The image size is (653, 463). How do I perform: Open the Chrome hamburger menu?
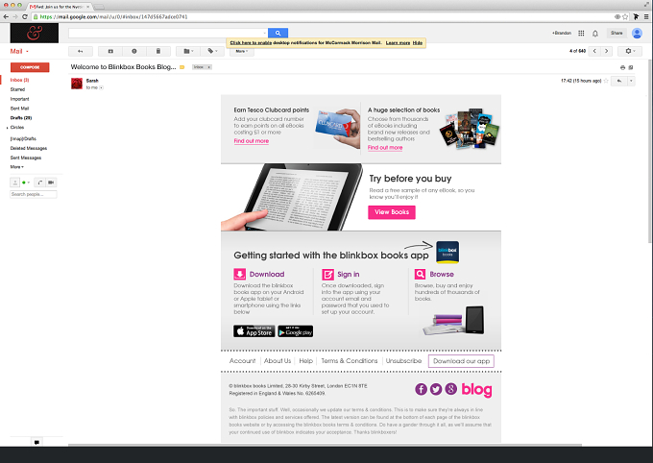point(646,16)
